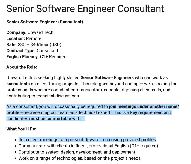
Task: Click the English Fluency: C1+ Required line
Action: [x=36, y=57]
